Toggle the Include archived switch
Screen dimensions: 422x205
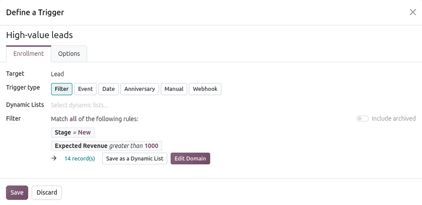pos(362,118)
